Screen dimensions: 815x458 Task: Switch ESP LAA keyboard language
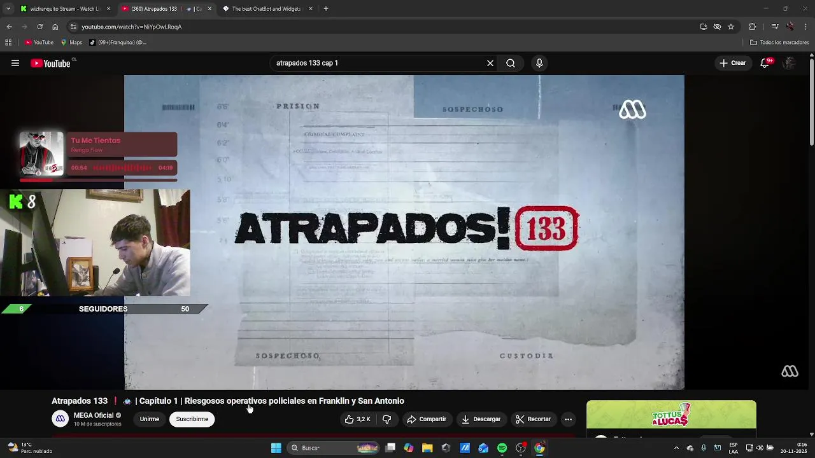[x=733, y=448]
